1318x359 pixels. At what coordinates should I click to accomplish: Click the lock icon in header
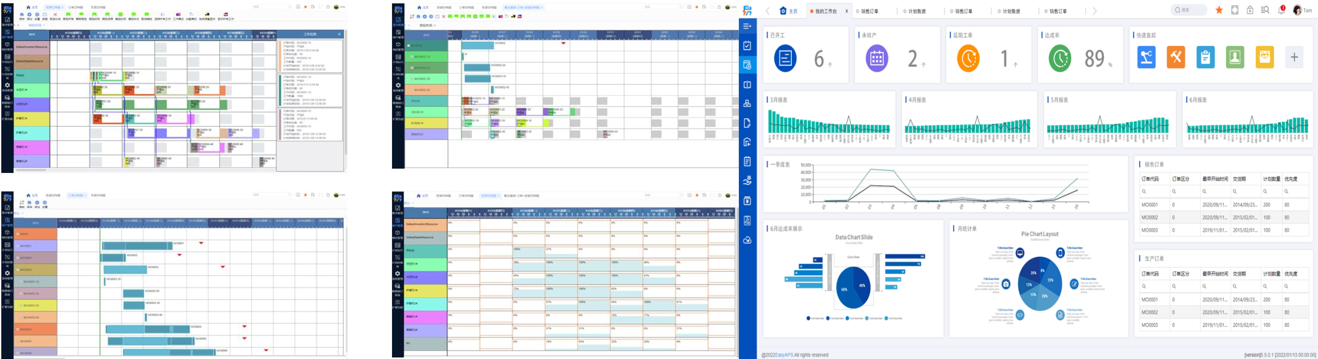[x=1250, y=10]
